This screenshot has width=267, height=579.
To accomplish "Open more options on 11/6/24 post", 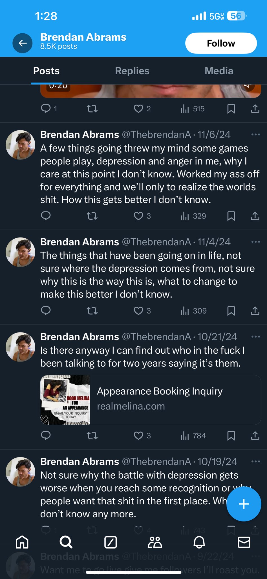I will coord(255,135).
